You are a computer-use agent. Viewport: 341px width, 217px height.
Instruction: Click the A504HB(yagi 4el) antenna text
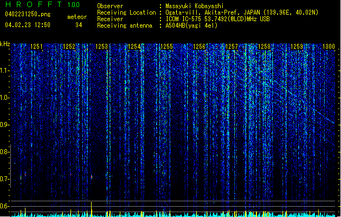pyautogui.click(x=191, y=25)
